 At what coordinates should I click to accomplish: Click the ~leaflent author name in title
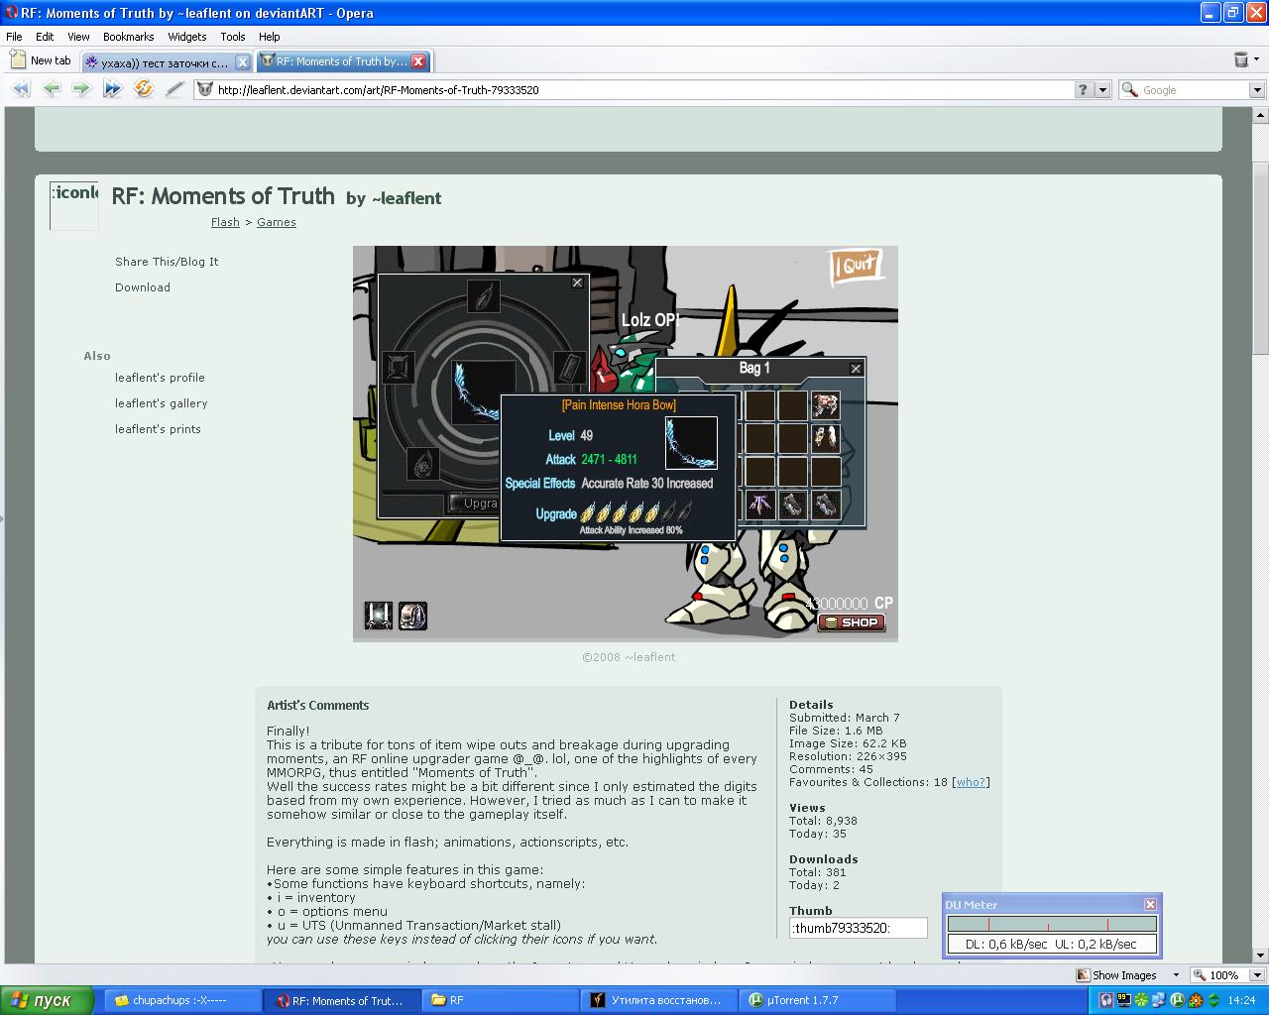tap(406, 198)
